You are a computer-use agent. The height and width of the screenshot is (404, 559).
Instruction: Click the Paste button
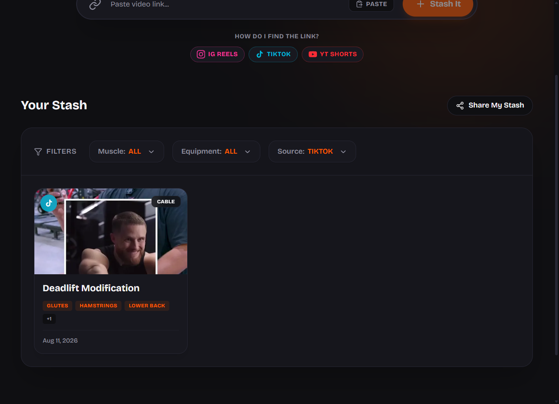pos(371,4)
